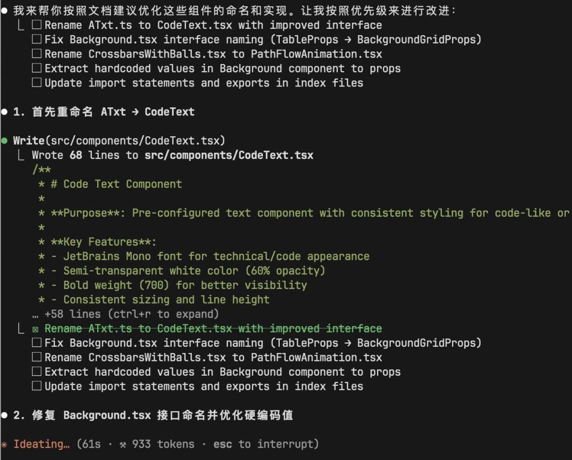This screenshot has height=460, width=572.
Task: Click white bullet beside '2. 修复 Background.tsx'
Action: [x=4, y=415]
